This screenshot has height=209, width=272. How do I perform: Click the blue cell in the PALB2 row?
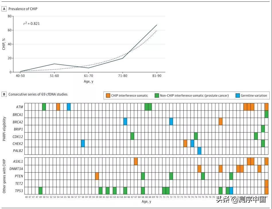(x=199, y=151)
